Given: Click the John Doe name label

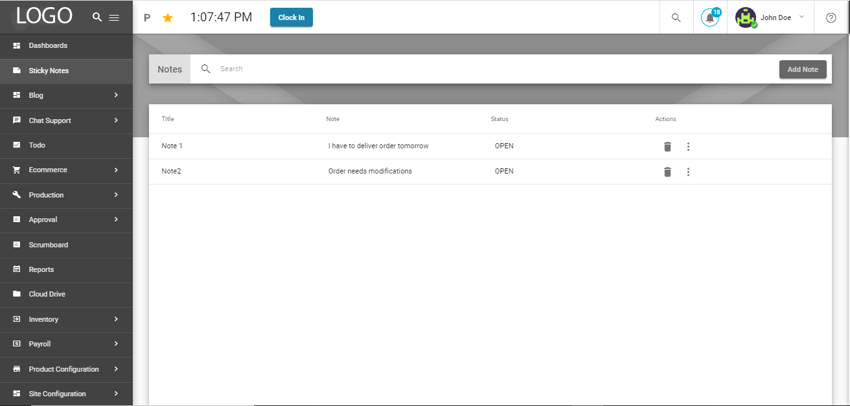Looking at the screenshot, I should pyautogui.click(x=775, y=17).
